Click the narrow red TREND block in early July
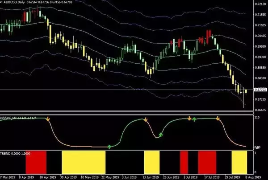Image resolution: width=268 pixels, height=180 pixels. [x=184, y=162]
